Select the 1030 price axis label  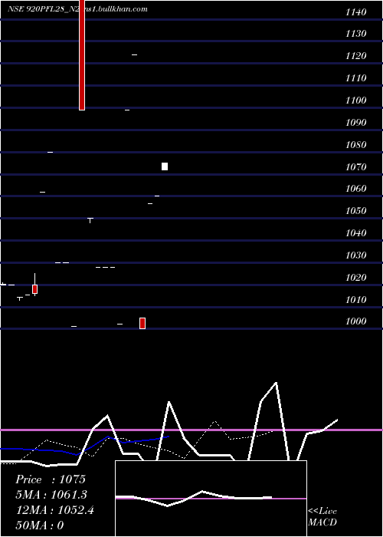click(356, 255)
